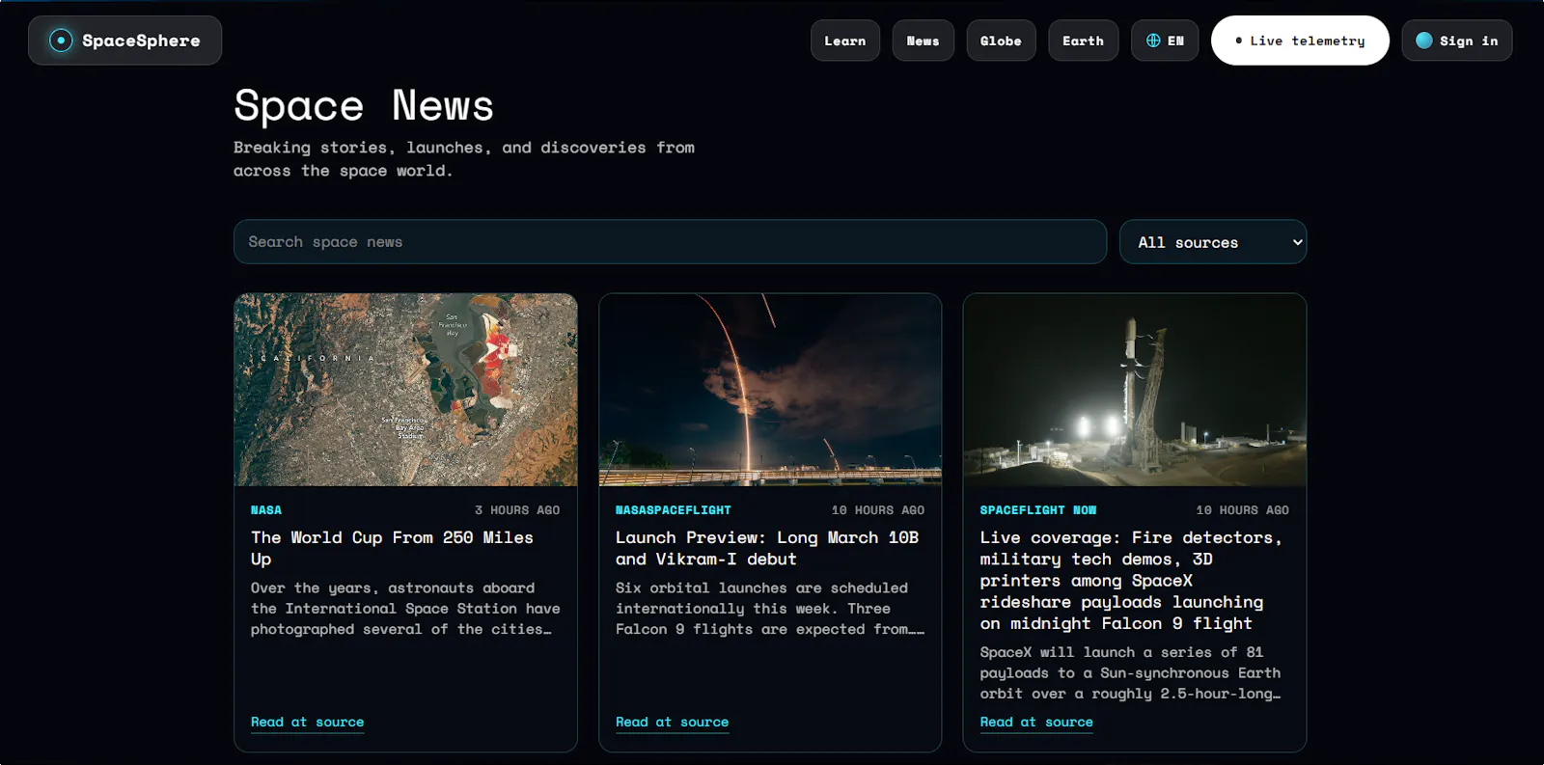Open the News navigation item
1544x765 pixels.
click(x=924, y=41)
